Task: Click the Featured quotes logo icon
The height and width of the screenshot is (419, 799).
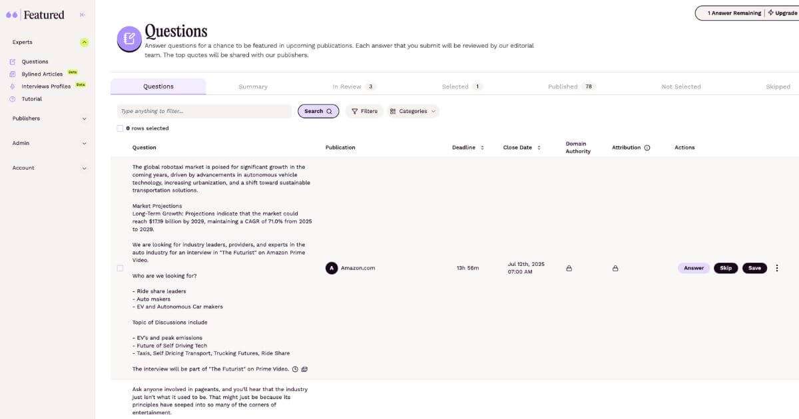Action: pos(11,13)
